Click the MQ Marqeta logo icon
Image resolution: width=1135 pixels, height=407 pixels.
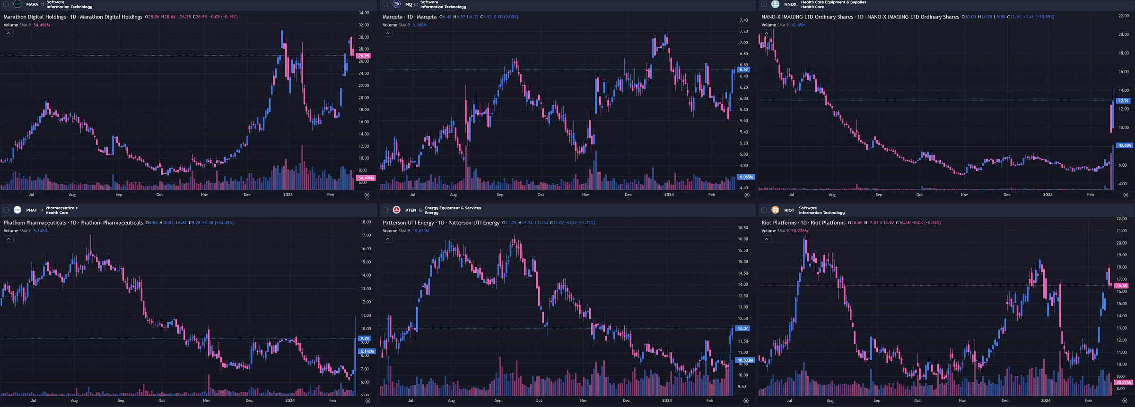point(396,4)
